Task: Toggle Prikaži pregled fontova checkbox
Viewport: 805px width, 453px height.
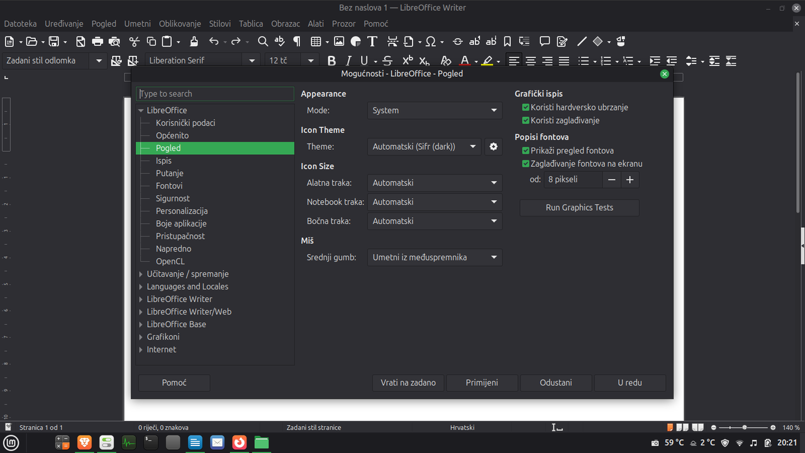Action: pos(526,151)
